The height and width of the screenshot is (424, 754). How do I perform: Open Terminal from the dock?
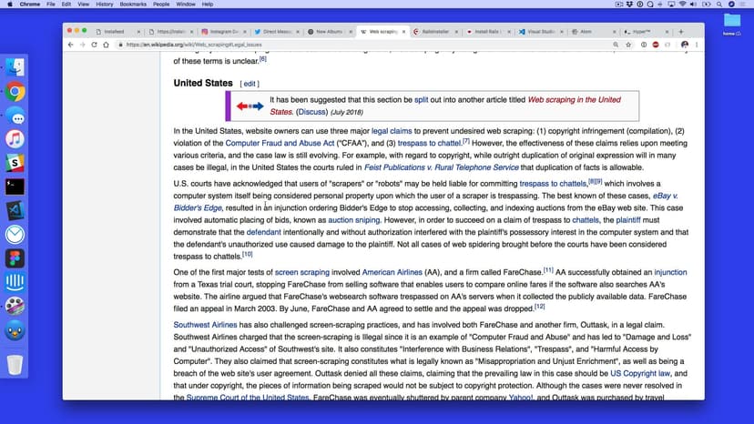click(x=15, y=187)
